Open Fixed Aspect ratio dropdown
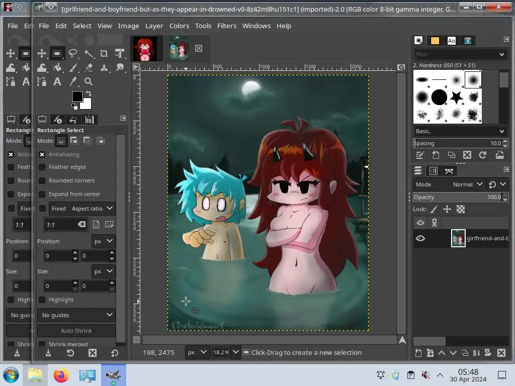This screenshot has width=515, height=386. [82, 209]
